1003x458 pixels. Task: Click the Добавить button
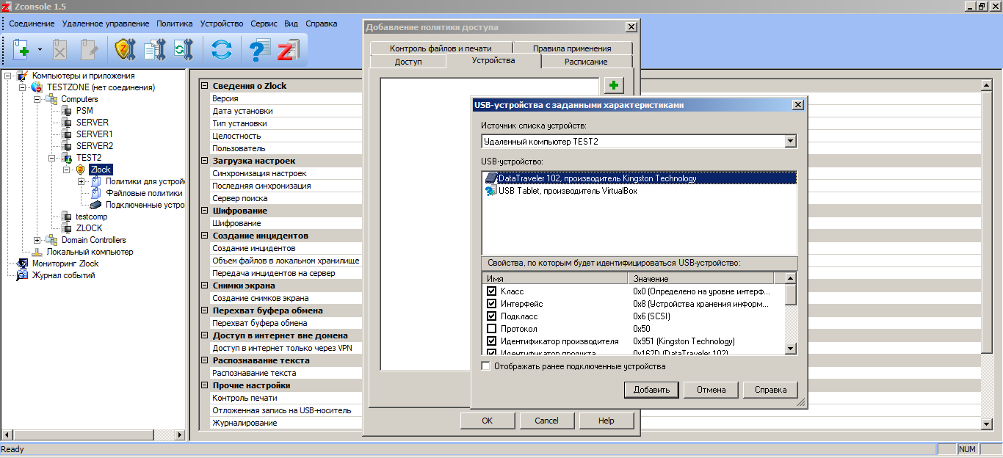(x=651, y=390)
